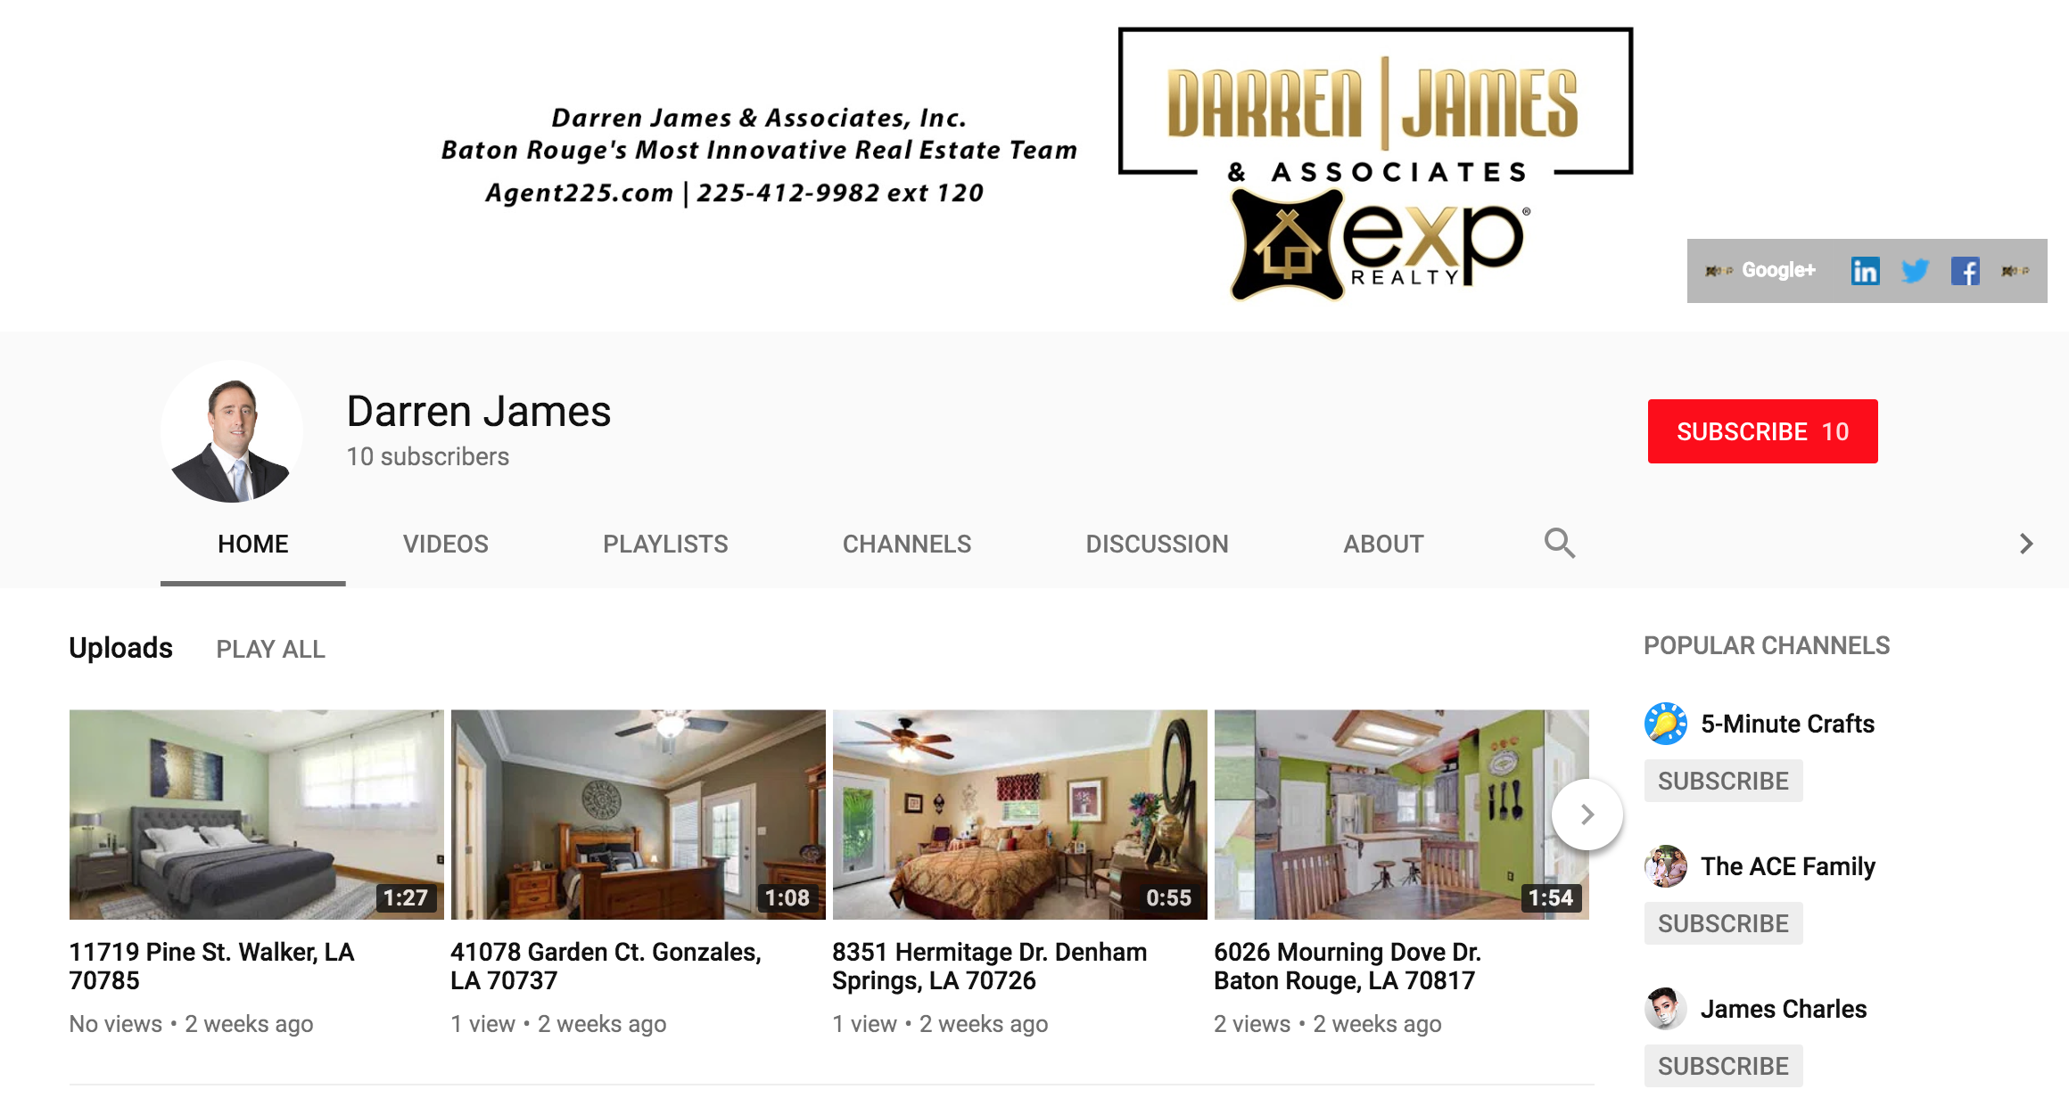2069x1114 pixels.
Task: Open the Facebook icon link
Action: click(1965, 271)
